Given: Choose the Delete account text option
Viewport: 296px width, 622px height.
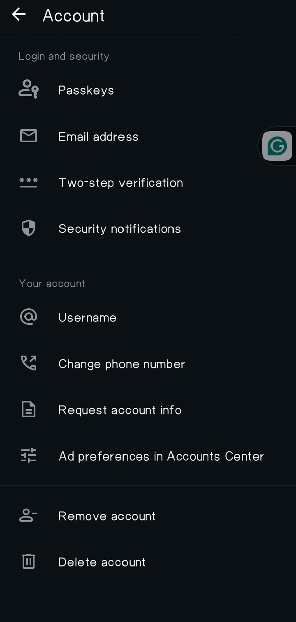Looking at the screenshot, I should [x=102, y=562].
